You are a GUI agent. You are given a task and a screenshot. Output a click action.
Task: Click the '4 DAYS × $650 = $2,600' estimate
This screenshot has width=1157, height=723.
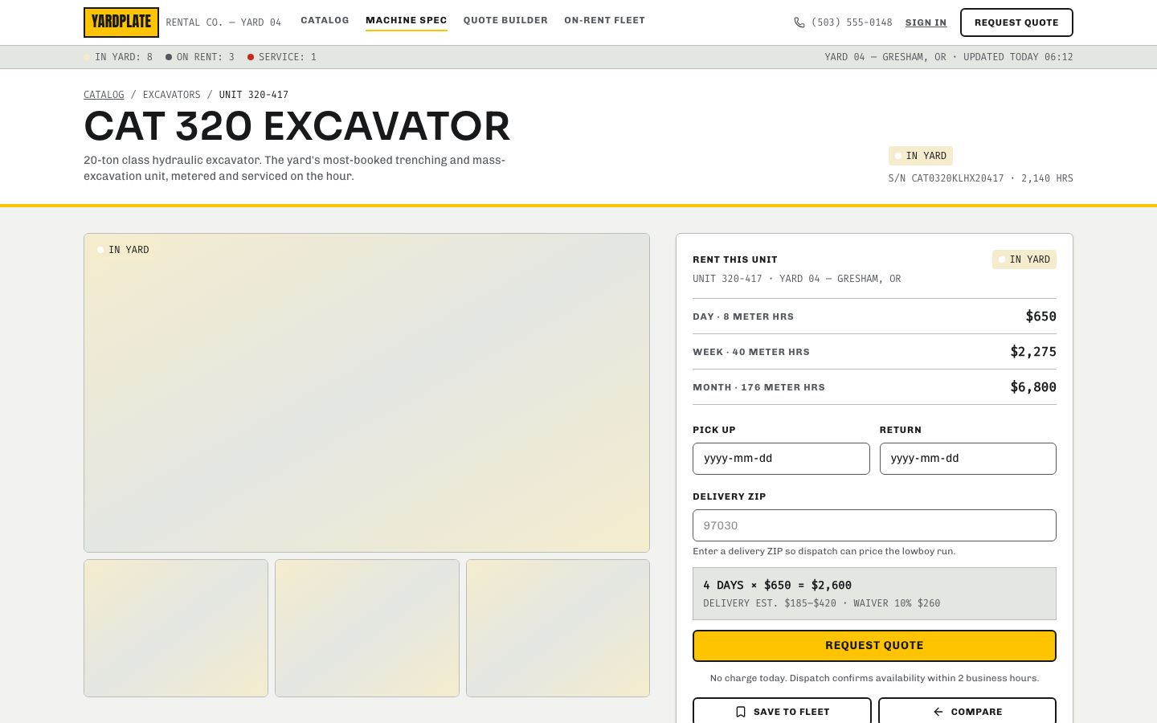[x=777, y=586]
